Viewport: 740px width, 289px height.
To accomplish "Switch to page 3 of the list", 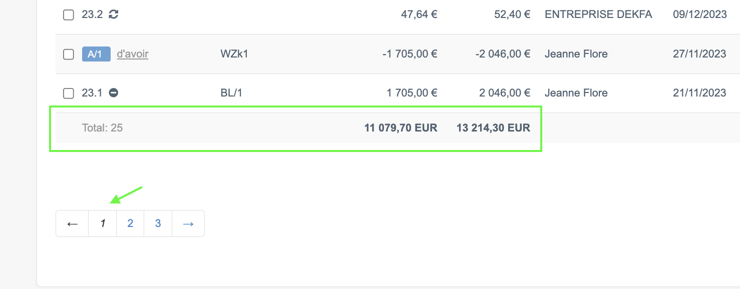I will pos(158,223).
